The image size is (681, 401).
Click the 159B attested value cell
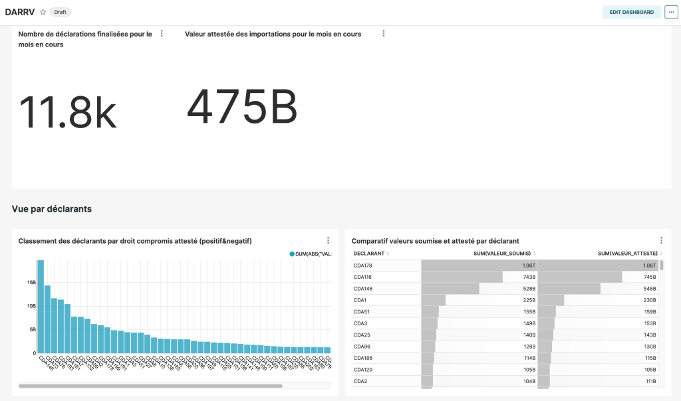pyautogui.click(x=599, y=311)
